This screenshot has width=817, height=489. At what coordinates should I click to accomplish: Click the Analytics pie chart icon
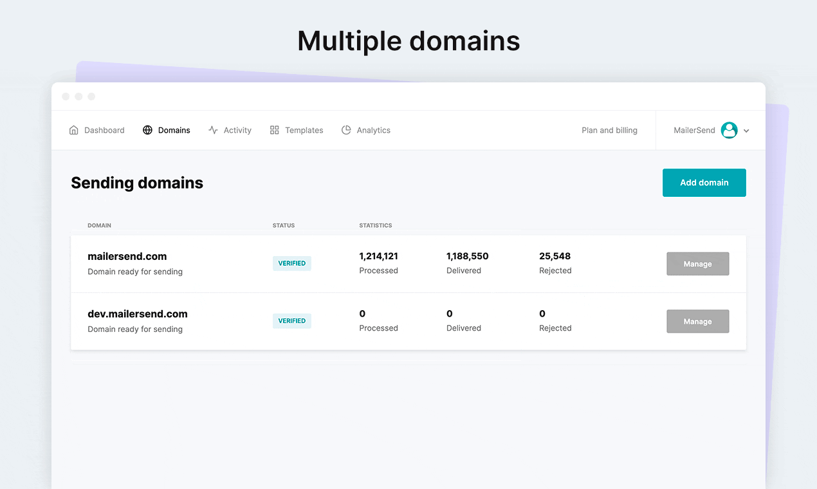pyautogui.click(x=346, y=130)
